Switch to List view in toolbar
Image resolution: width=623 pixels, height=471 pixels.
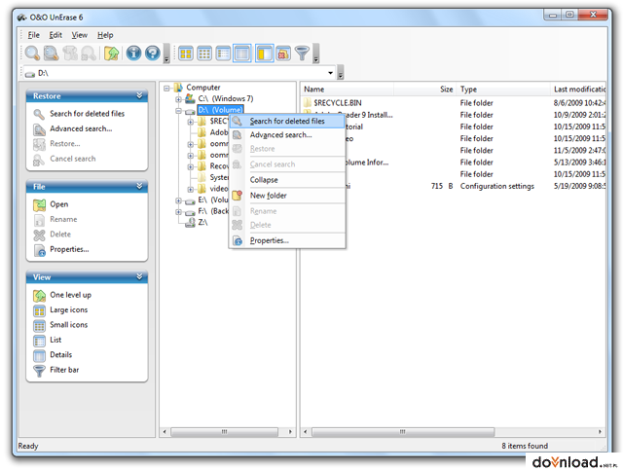(x=223, y=54)
